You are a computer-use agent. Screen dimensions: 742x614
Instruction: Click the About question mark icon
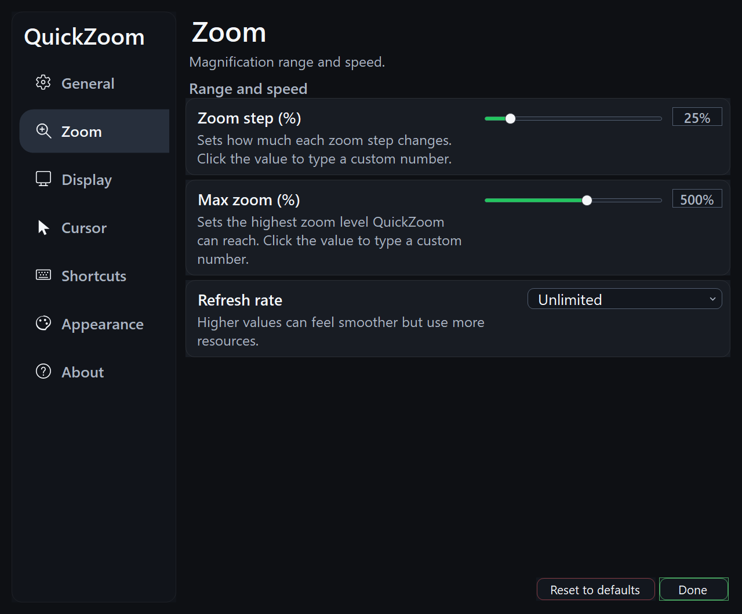(x=43, y=372)
